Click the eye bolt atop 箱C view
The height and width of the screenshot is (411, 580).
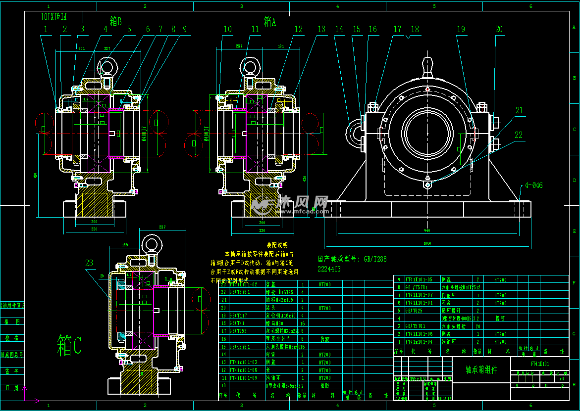pos(151,245)
